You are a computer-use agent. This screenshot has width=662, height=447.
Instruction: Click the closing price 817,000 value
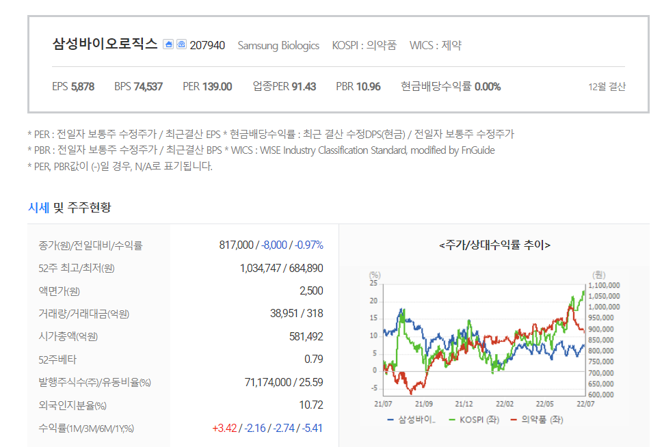(x=236, y=245)
